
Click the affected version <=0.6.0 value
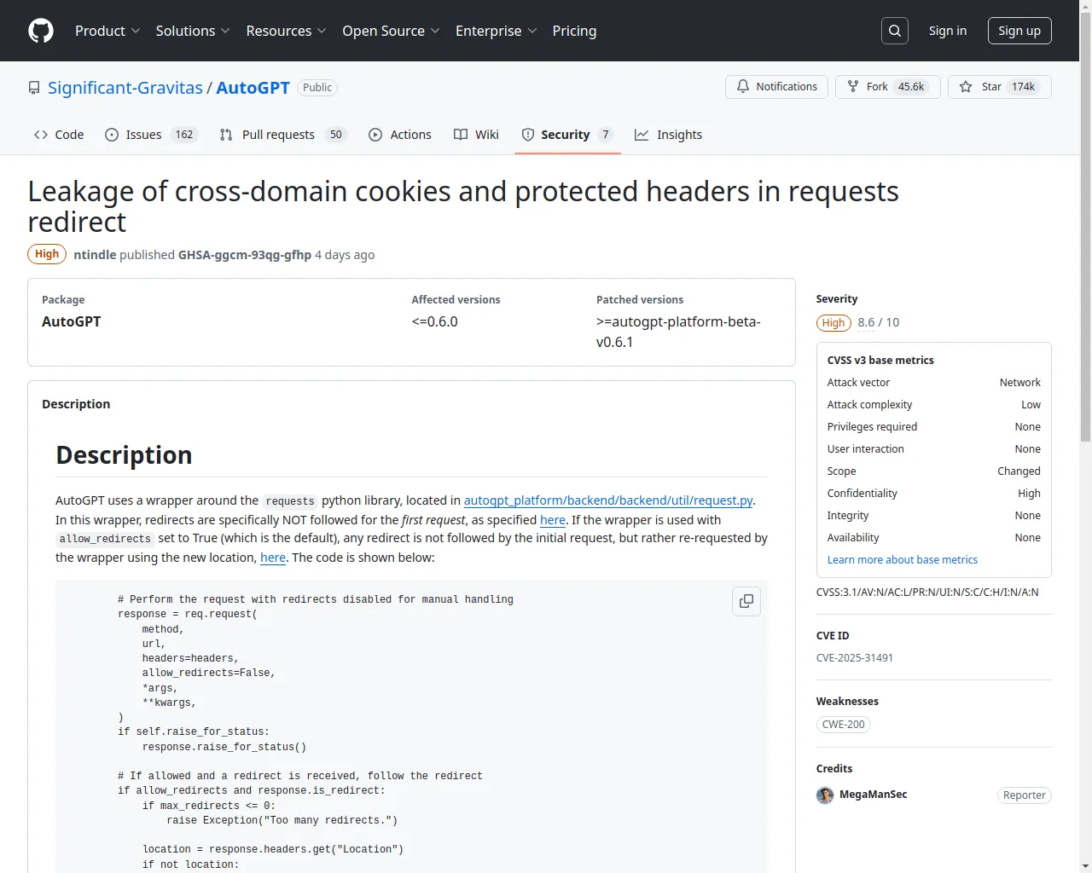pos(435,322)
